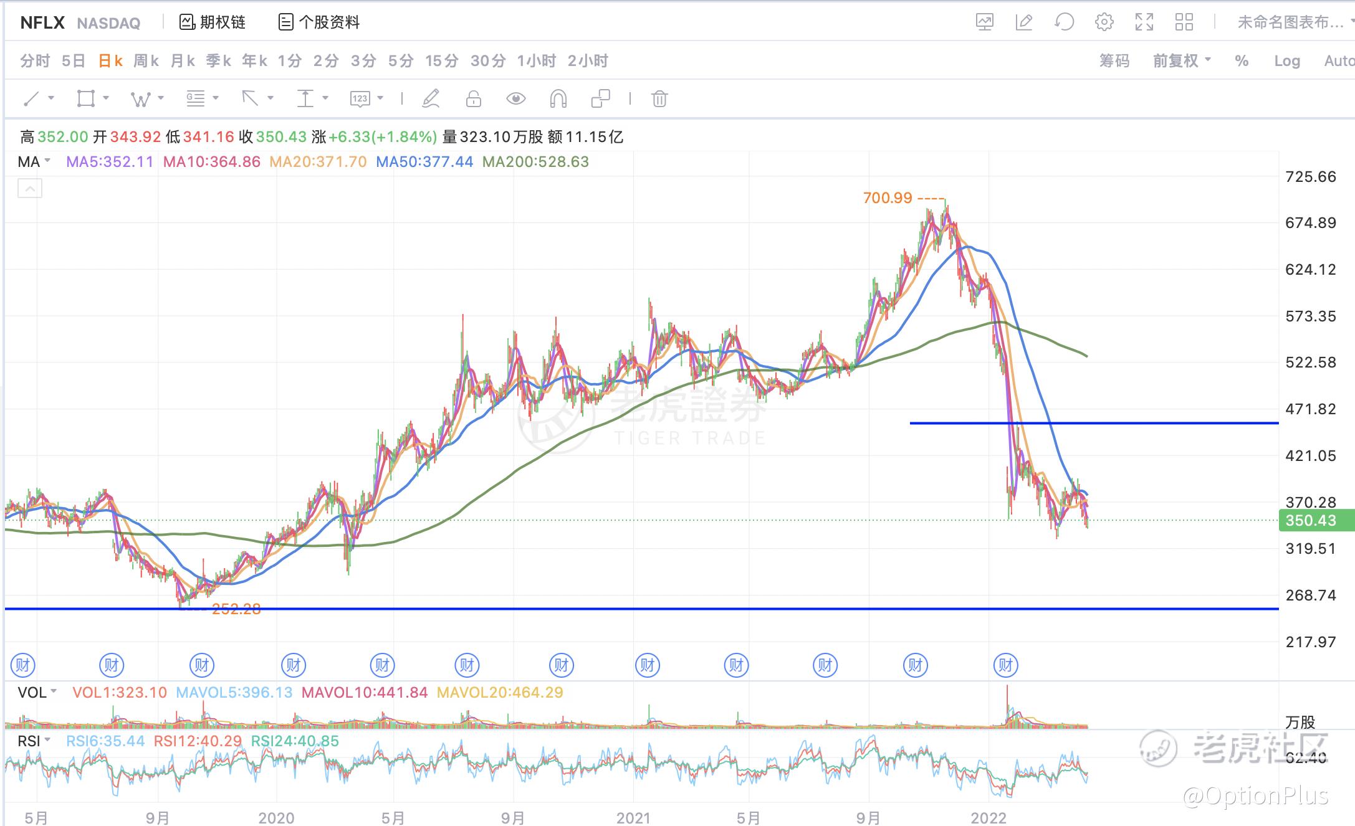Toggle Log scale mode
The width and height of the screenshot is (1355, 826).
tap(1286, 61)
